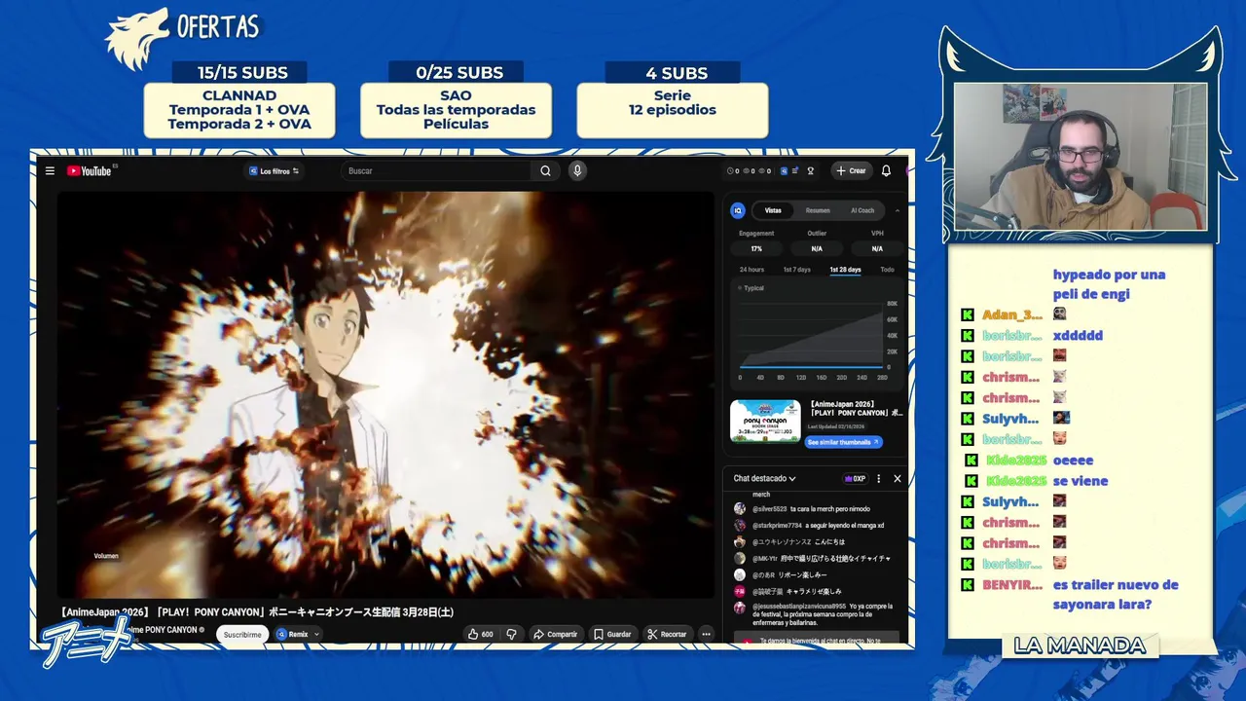
Task: Click the streamer webcam feed
Action: click(1081, 157)
